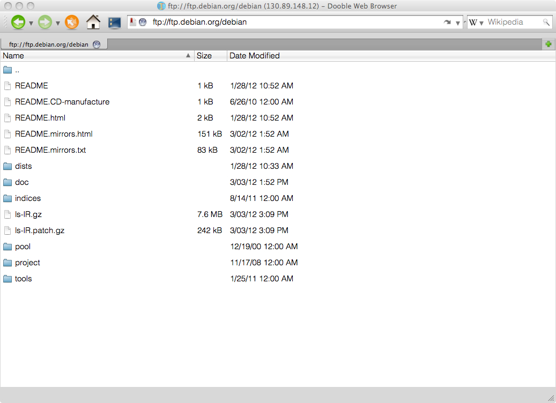
Task: Click the README.html file icon
Action: click(x=8, y=118)
